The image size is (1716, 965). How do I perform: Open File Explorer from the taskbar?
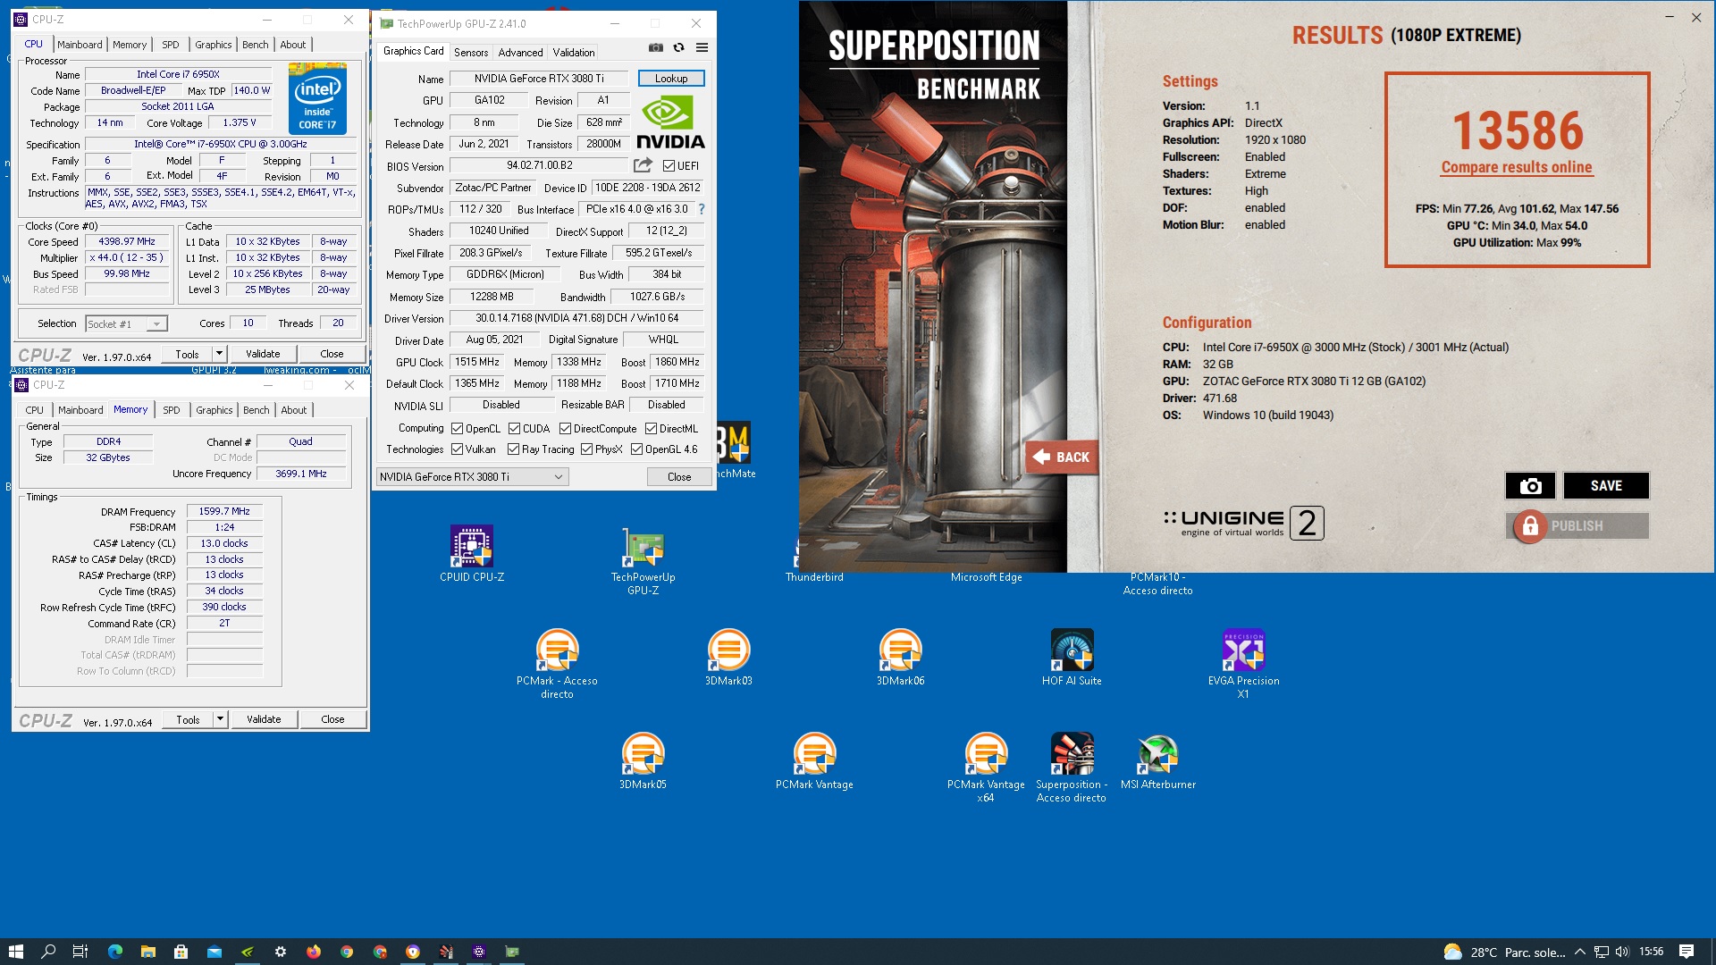click(148, 952)
